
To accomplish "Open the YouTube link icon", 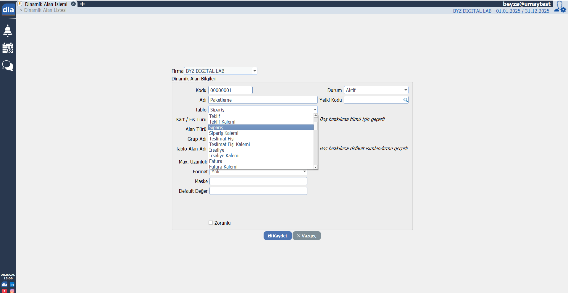I will click(4, 291).
